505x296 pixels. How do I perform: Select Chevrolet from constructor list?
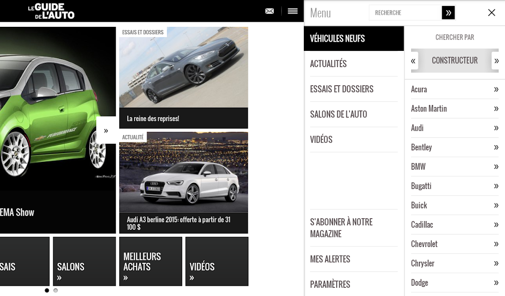424,244
